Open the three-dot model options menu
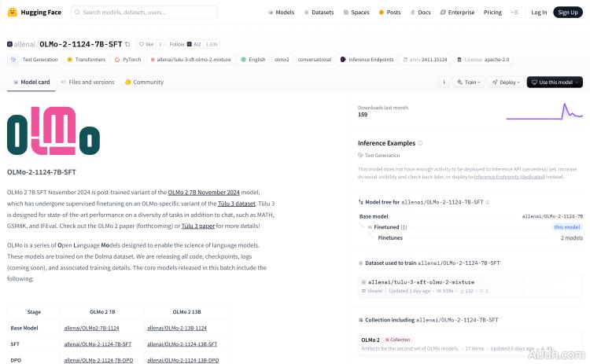 pos(443,82)
